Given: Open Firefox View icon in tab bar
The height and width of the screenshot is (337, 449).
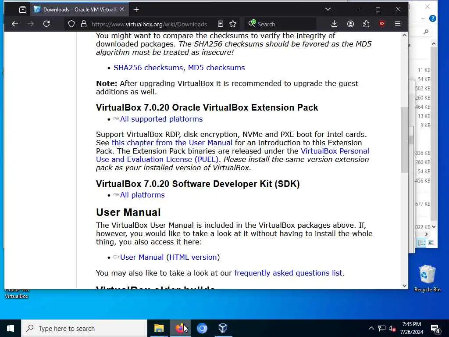Looking at the screenshot, I should 23,10.
